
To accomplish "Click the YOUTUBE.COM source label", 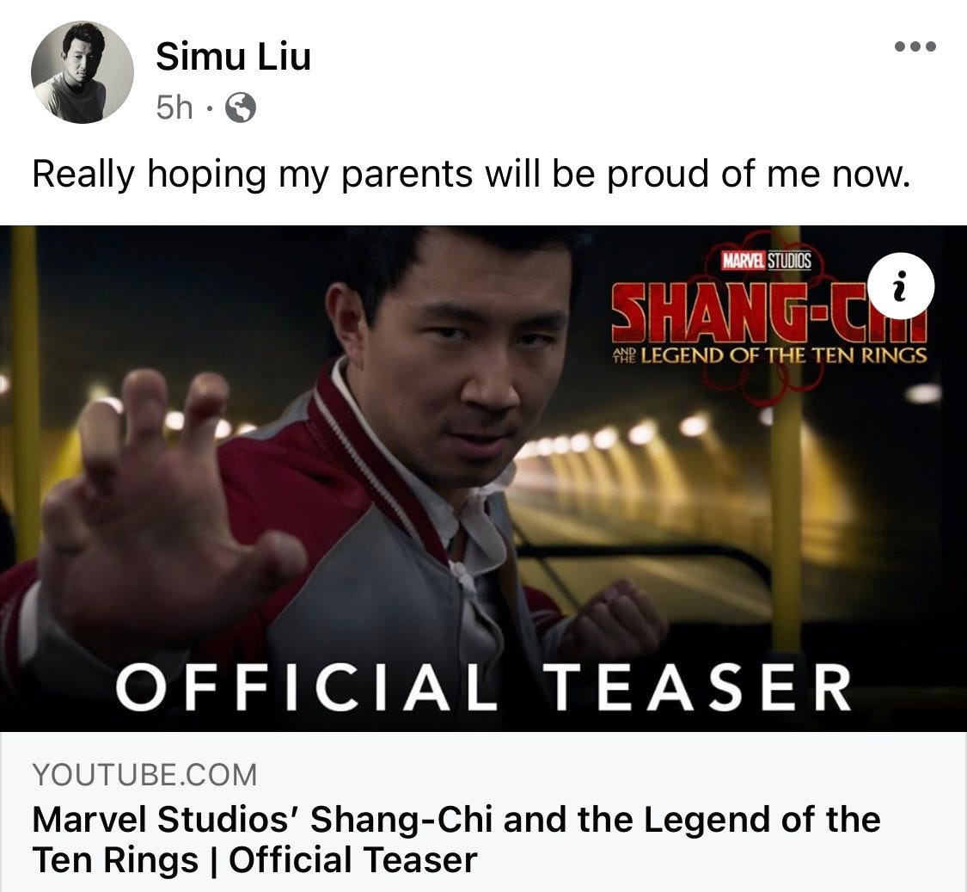I will coord(144,774).
